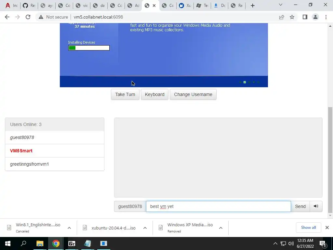Focus the chat input with 'best vm yet'
Screen dimensions: 333x250
(x=218, y=206)
